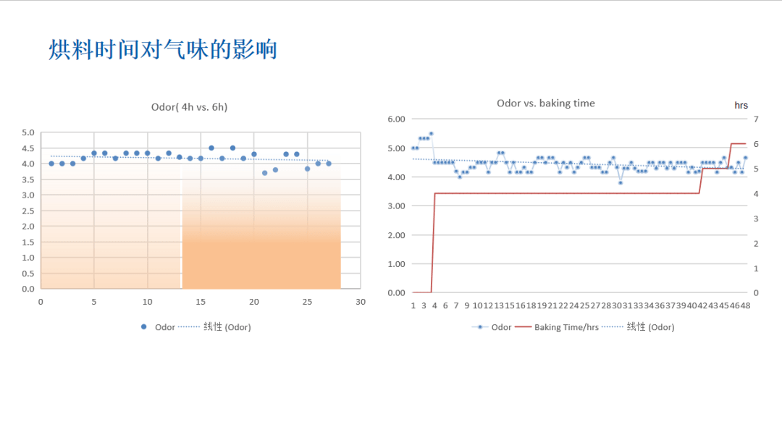Select the Odor vs. baking time chart title
This screenshot has width=782, height=440.
click(545, 103)
